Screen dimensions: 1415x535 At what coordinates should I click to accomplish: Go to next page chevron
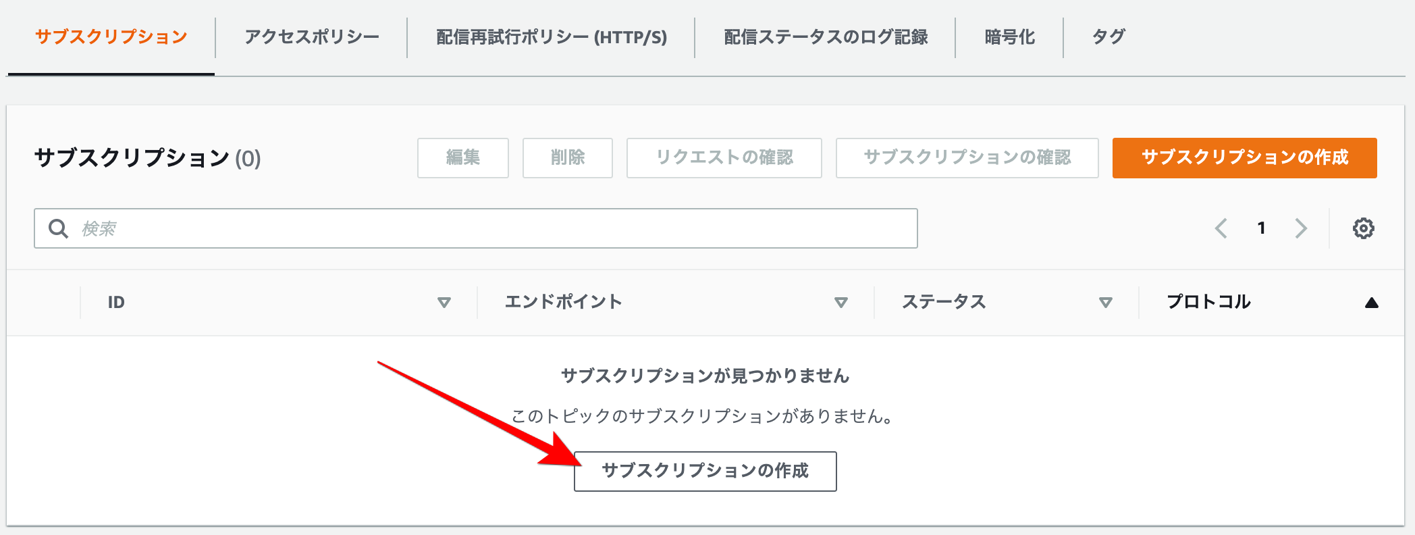1301,228
